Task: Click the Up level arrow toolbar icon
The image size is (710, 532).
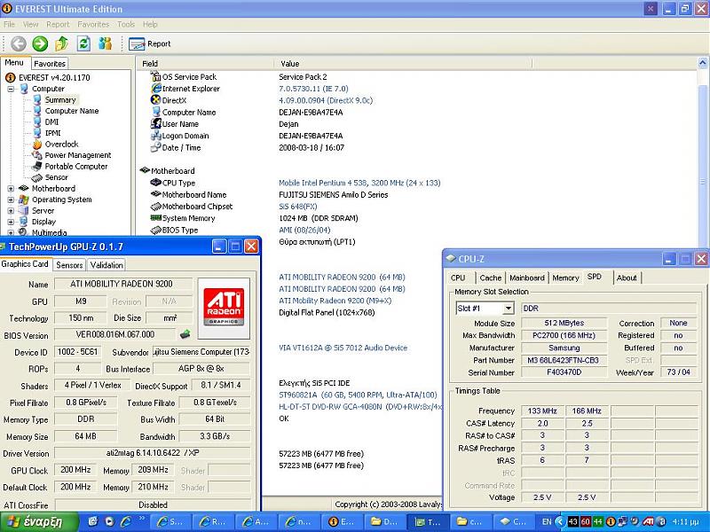Action: pos(61,43)
